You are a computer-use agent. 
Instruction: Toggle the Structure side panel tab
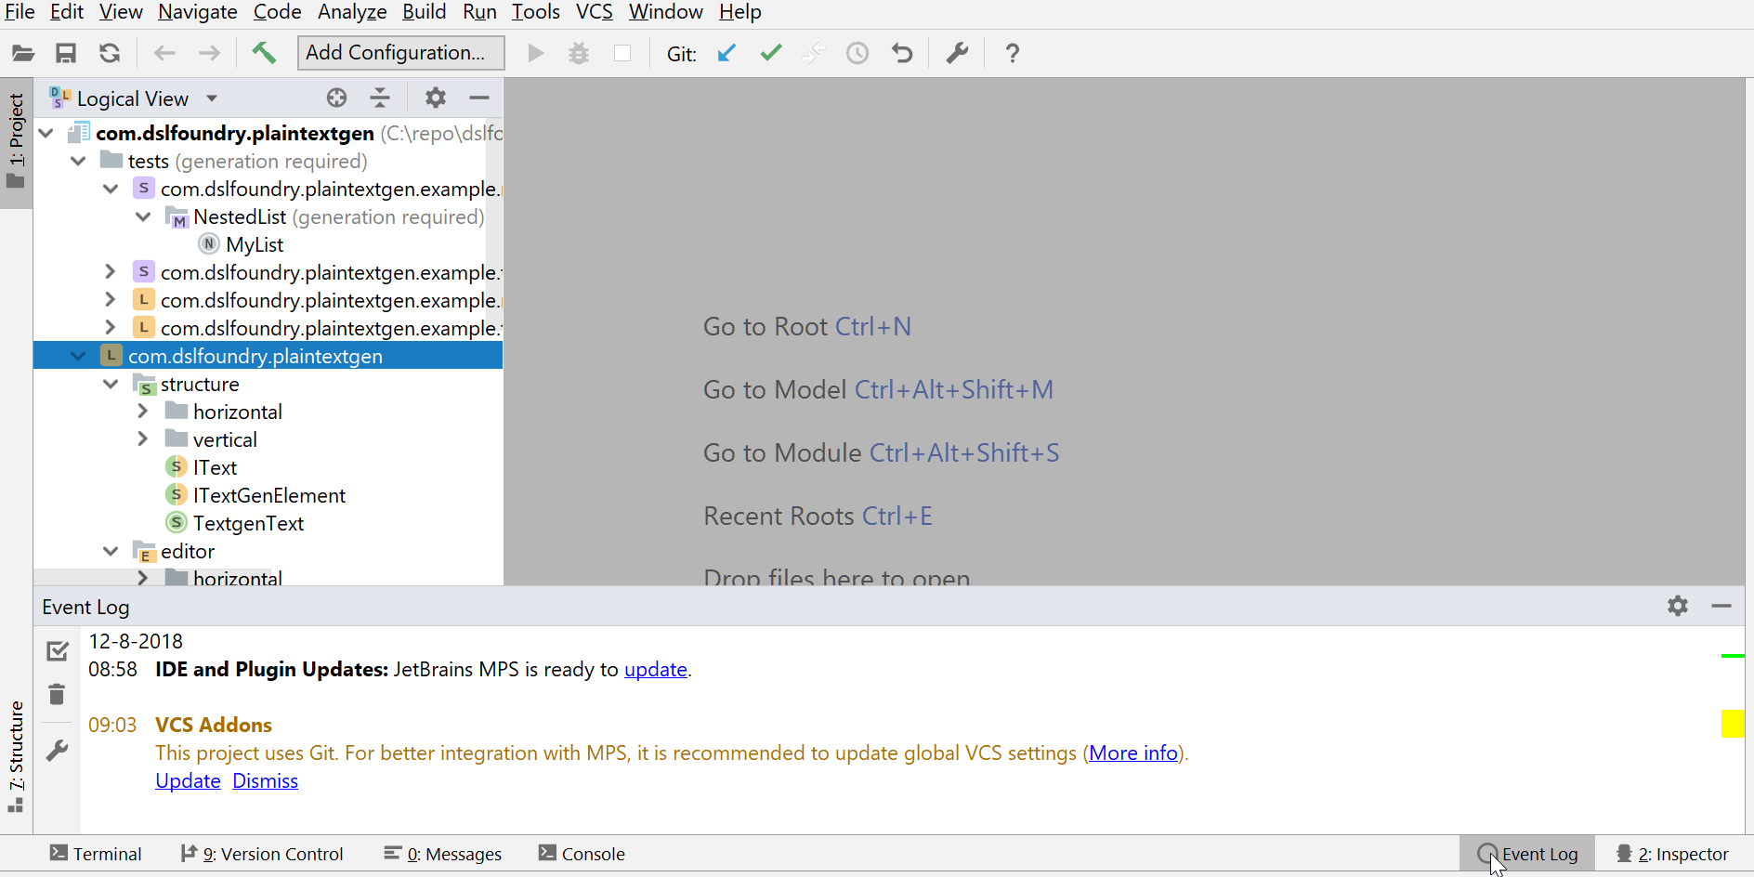click(16, 754)
